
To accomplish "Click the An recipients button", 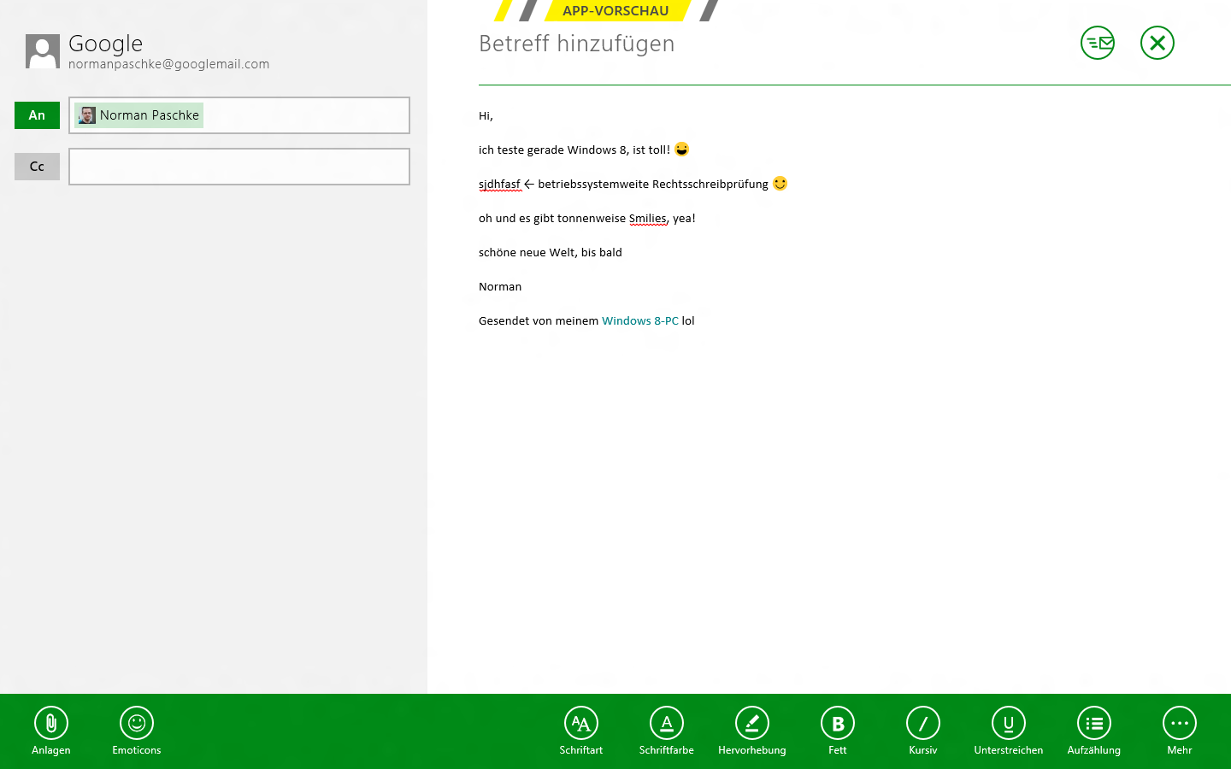I will pyautogui.click(x=37, y=115).
